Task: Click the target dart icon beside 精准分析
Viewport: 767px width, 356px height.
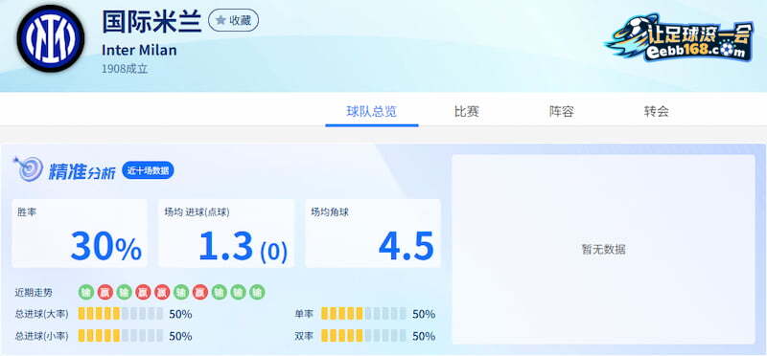Action: 29,169
